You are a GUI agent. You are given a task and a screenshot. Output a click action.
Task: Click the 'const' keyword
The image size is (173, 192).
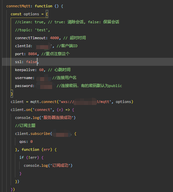pyautogui.click(x=16, y=14)
